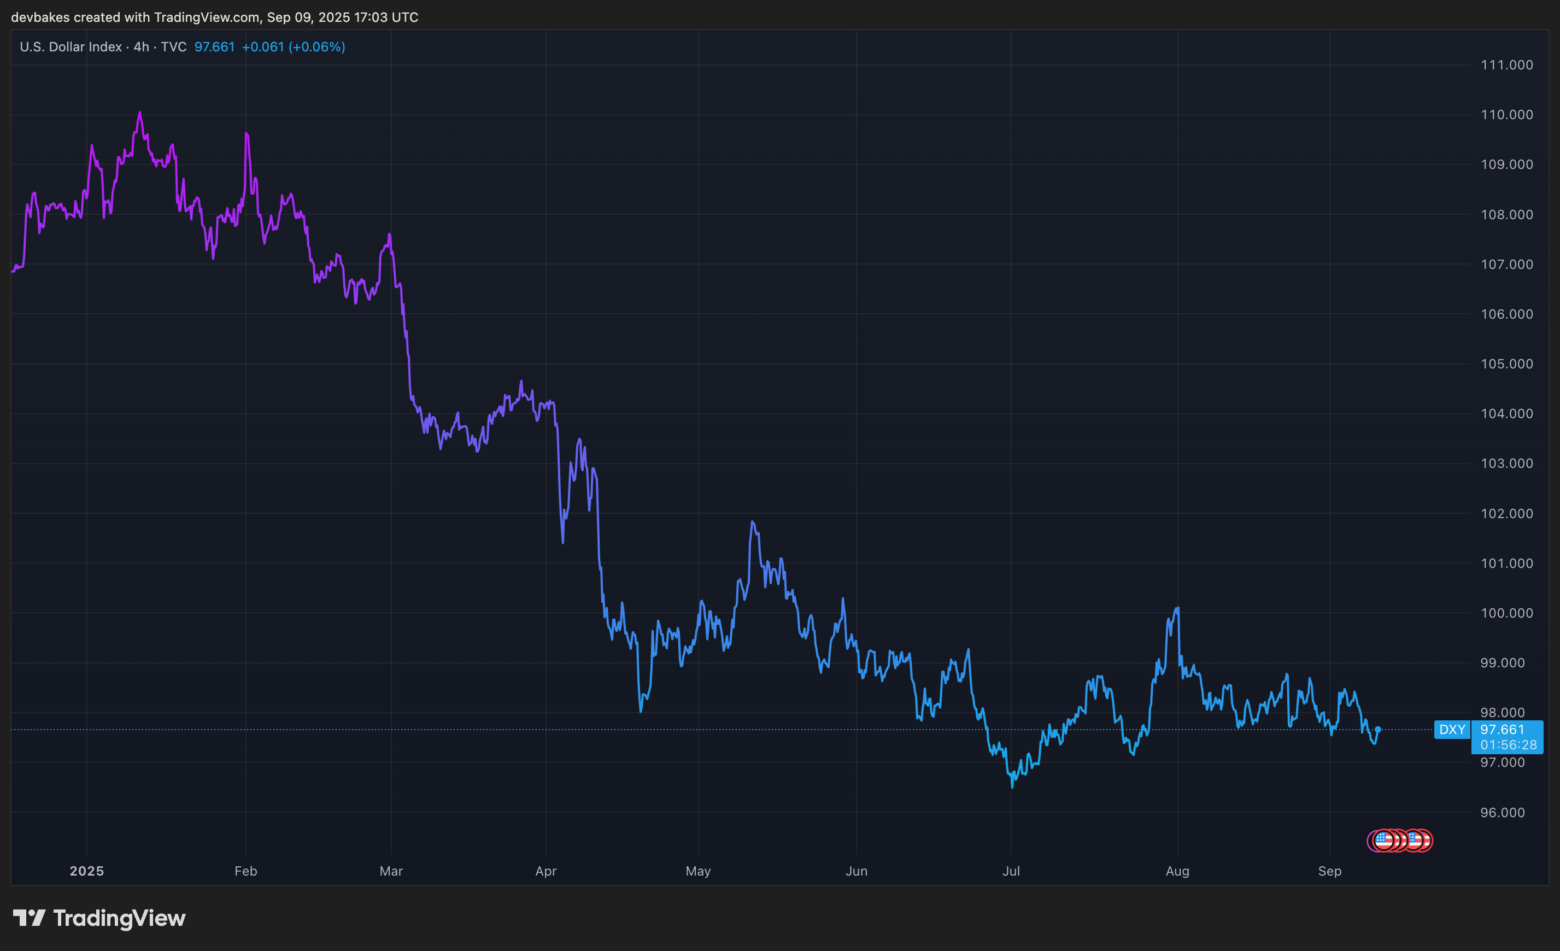Click the TradingView wordmark text
1560x951 pixels.
(119, 918)
